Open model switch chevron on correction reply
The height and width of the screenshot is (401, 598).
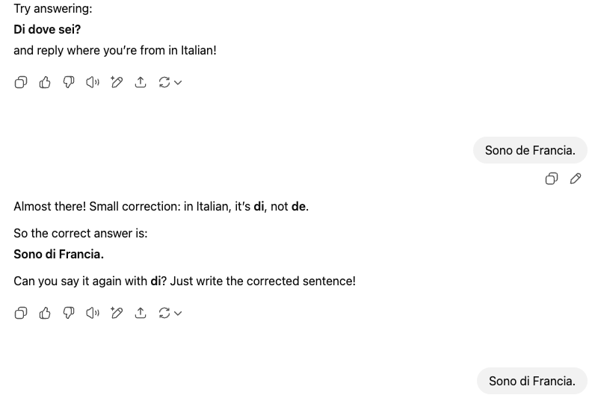tap(178, 313)
